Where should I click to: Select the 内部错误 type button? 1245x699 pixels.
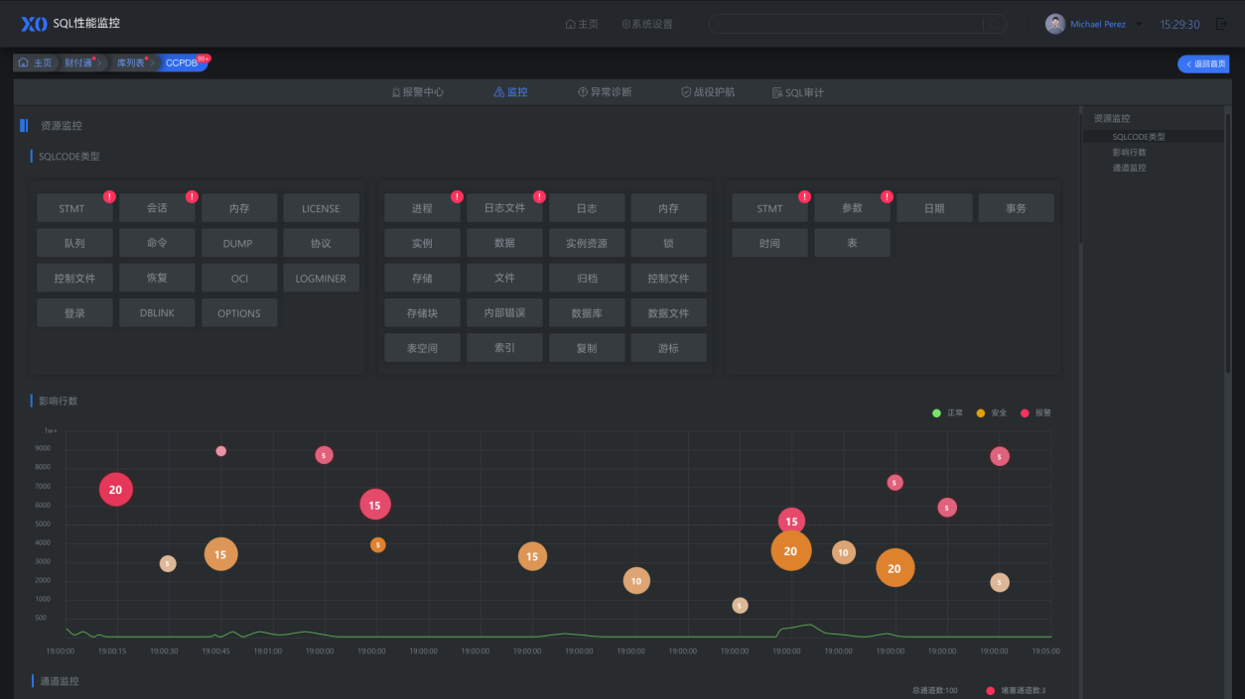coord(504,312)
